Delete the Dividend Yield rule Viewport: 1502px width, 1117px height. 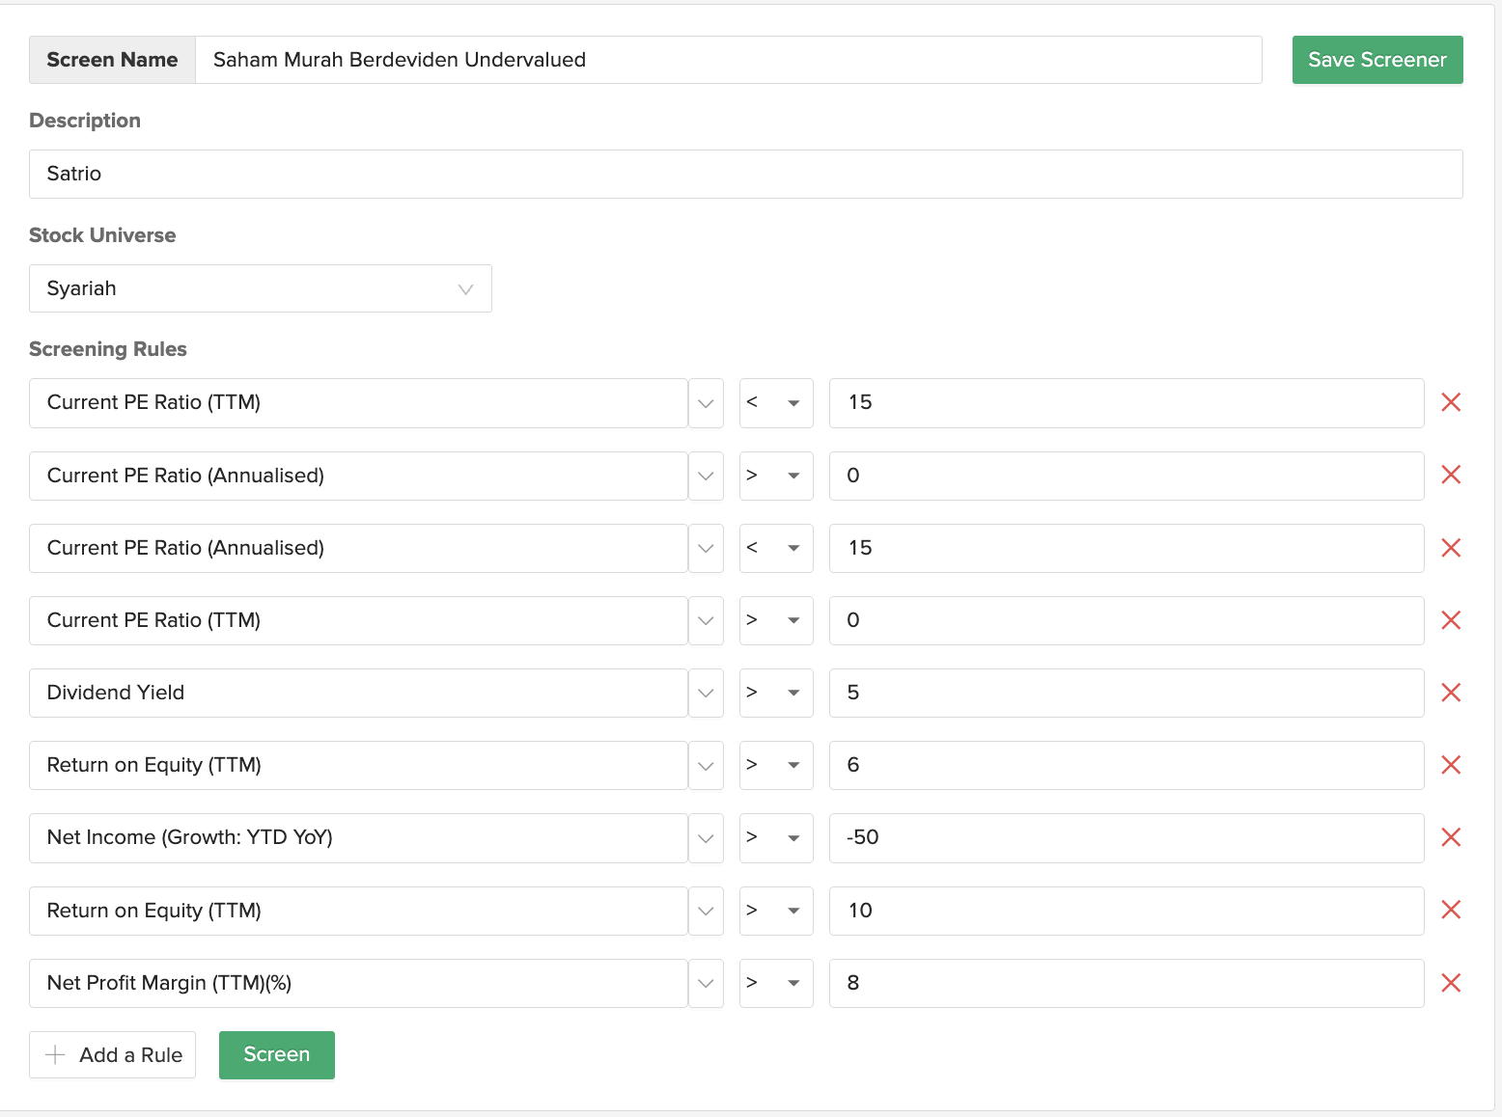1450,693
